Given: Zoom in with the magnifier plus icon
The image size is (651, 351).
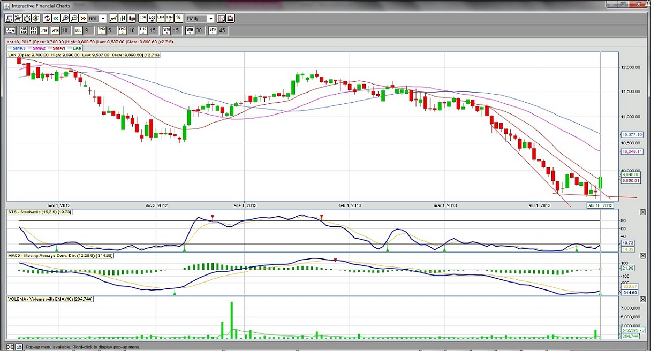Looking at the screenshot, I should click(x=65, y=19).
